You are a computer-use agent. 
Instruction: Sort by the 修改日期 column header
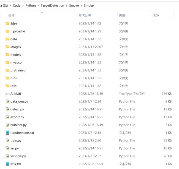tap(85, 15)
